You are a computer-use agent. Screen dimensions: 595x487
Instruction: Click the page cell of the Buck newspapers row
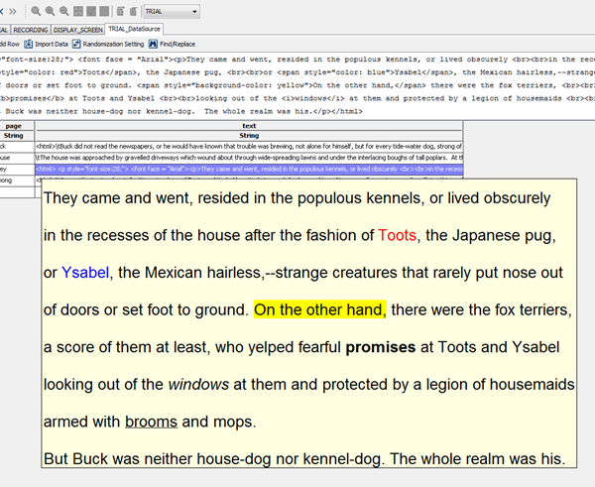pyautogui.click(x=17, y=147)
